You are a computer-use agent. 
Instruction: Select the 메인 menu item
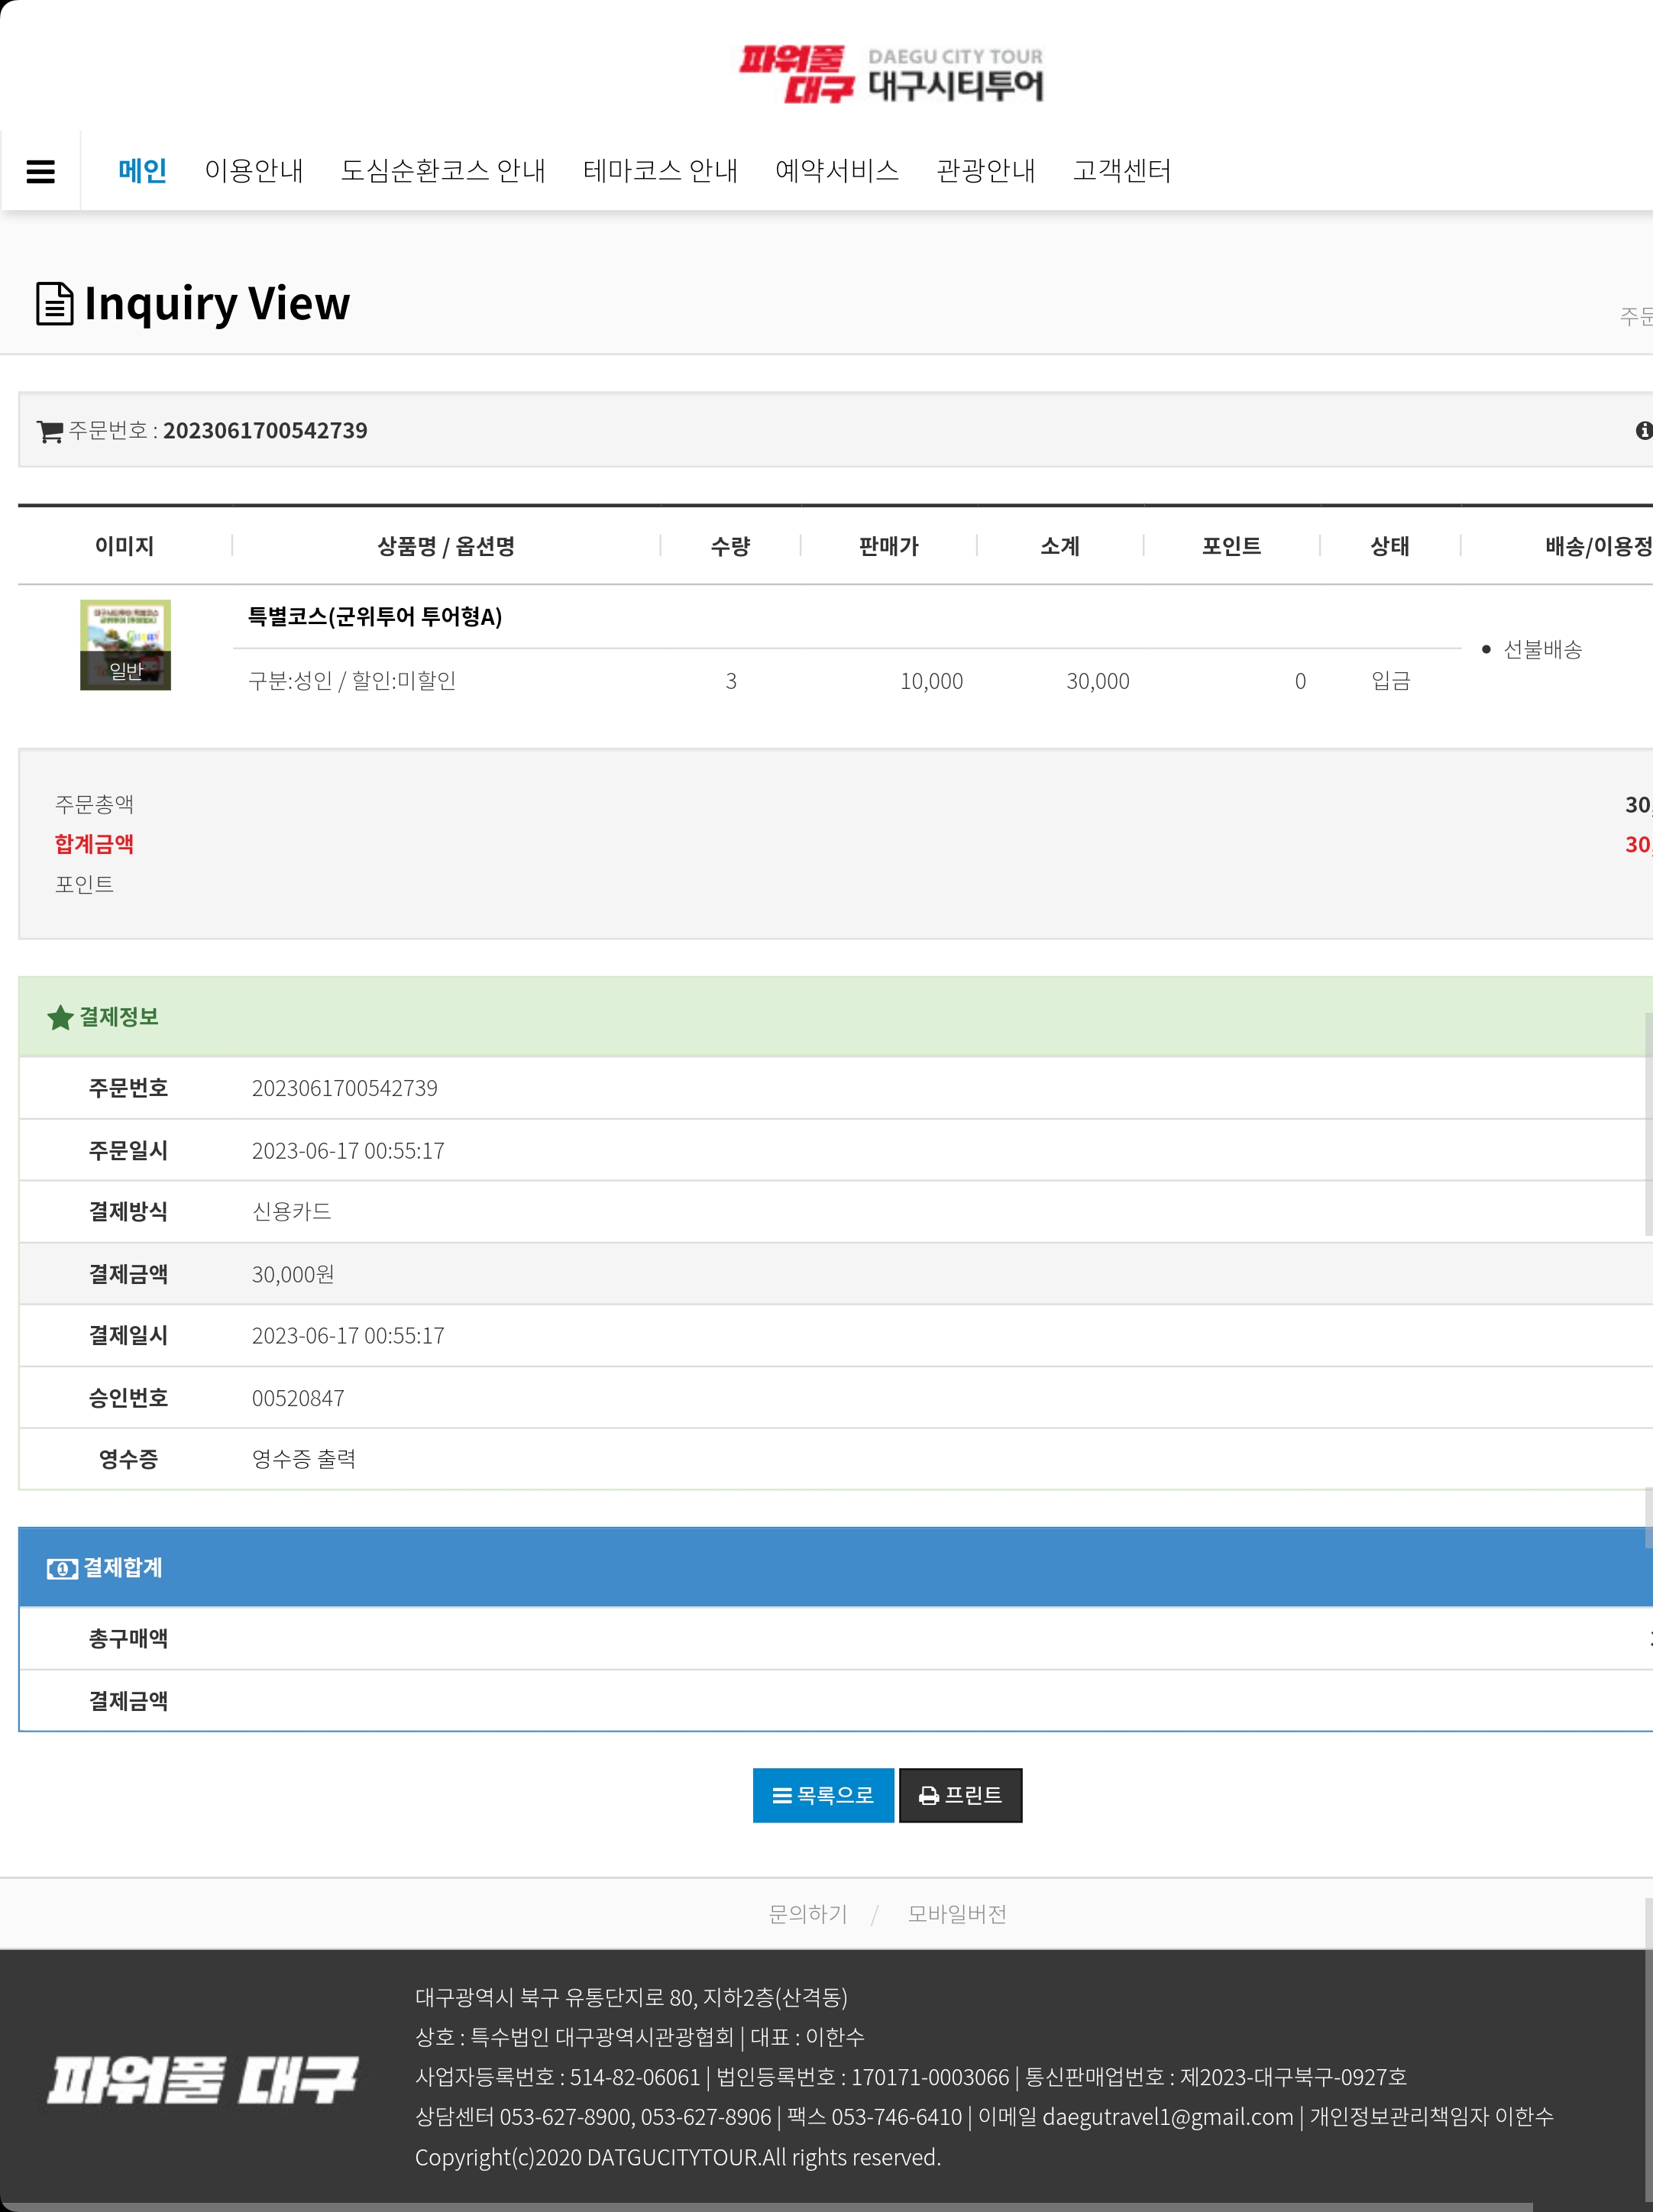[x=143, y=171]
